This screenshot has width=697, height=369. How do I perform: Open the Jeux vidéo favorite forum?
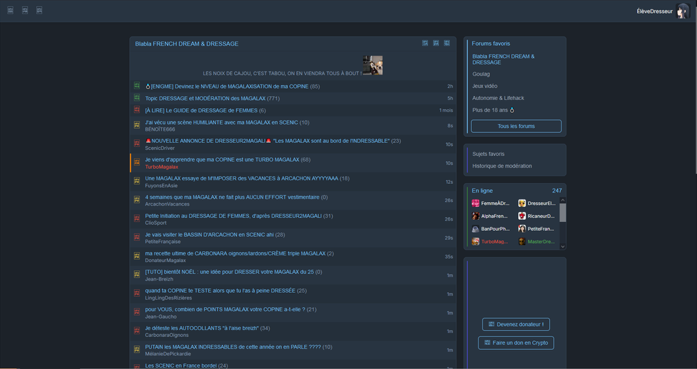[x=485, y=86]
